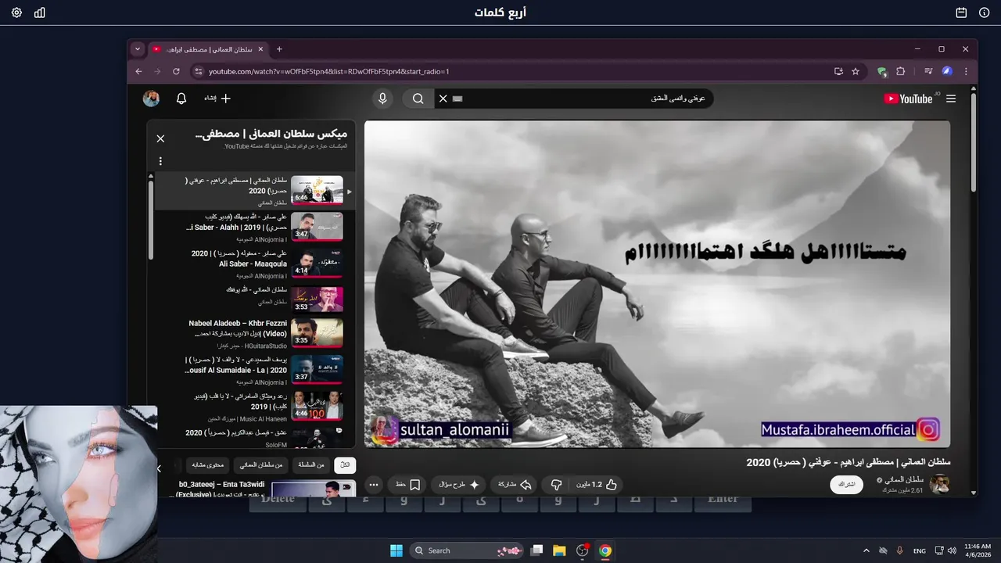
Task: Open YouTube guide hamburger menu
Action: [x=951, y=99]
